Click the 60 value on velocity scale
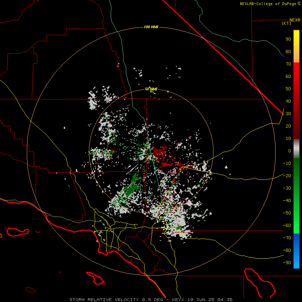The image size is (302, 302). click(288, 76)
